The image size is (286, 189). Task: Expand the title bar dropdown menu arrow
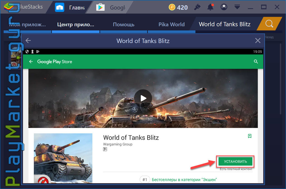tap(237, 7)
